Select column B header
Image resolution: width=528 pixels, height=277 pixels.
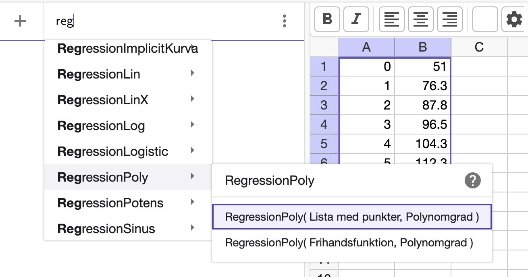[422, 47]
